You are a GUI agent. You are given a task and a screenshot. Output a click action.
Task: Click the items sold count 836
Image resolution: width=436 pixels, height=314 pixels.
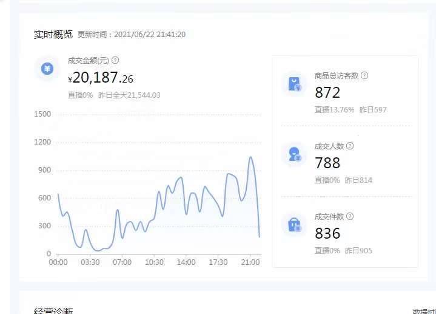327,234
